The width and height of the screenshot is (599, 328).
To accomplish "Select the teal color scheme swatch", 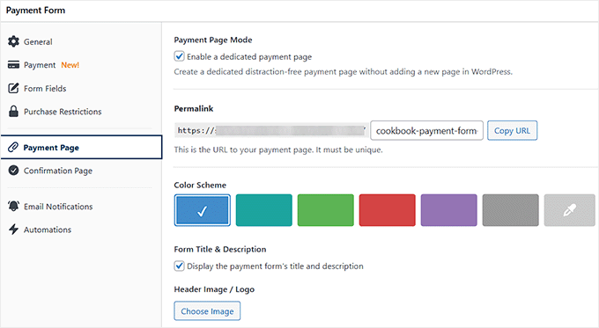I will pyautogui.click(x=264, y=210).
